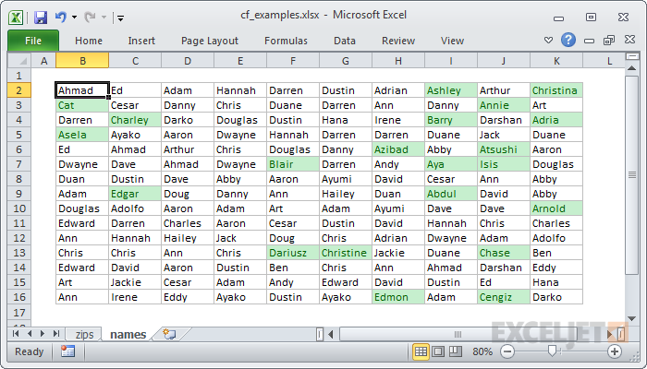Select the cell containing Blair
Screen dimensions: 647x369
(293, 165)
